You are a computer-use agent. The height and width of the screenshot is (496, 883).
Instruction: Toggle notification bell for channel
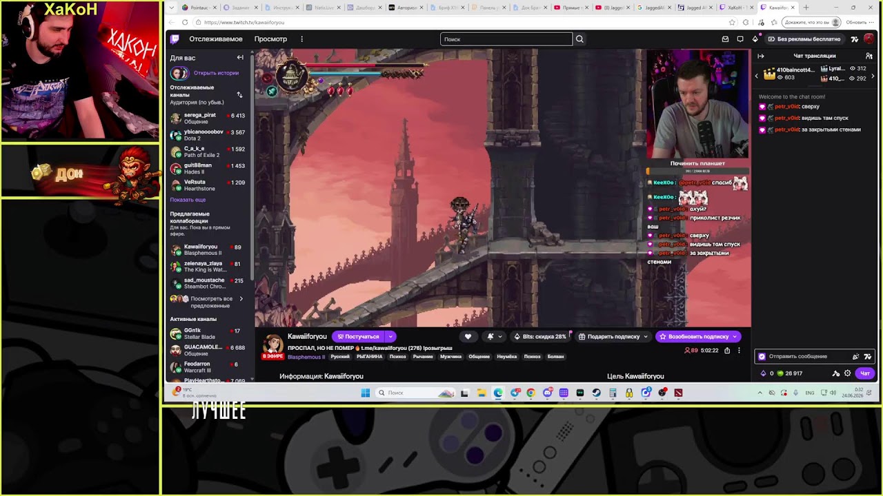(490, 337)
